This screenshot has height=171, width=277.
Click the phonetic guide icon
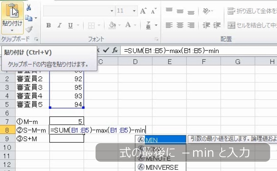(148, 25)
